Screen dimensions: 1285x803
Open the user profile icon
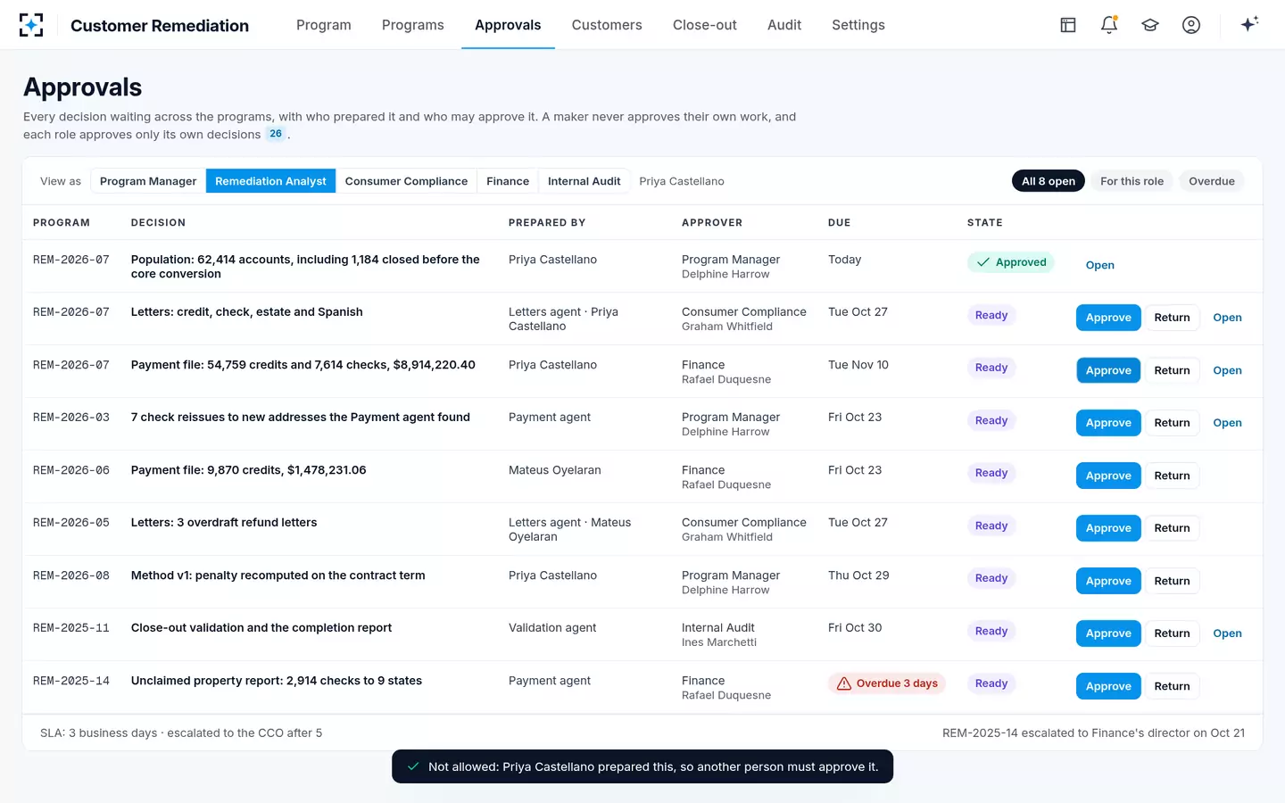coord(1191,25)
